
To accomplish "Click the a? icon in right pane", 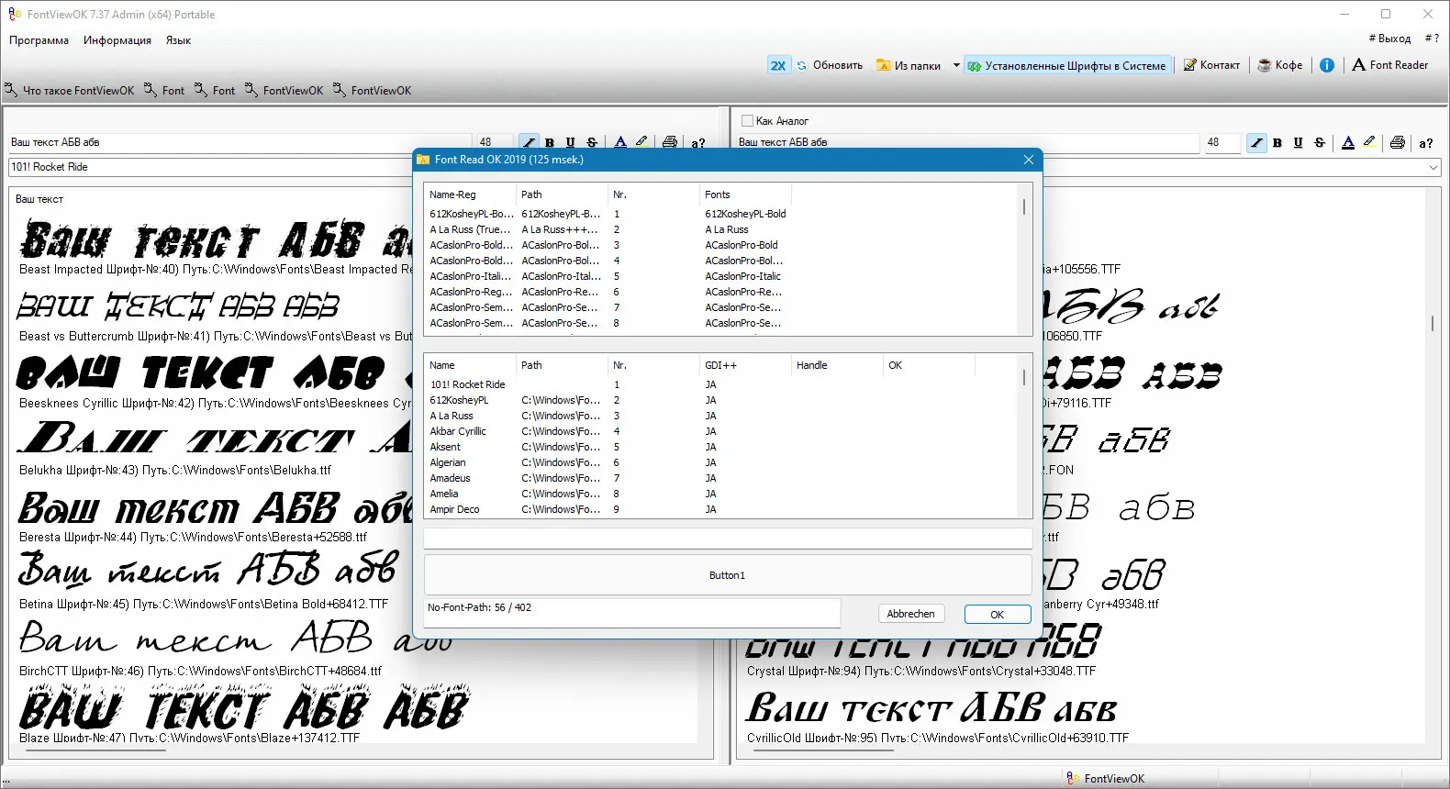I will [1426, 143].
